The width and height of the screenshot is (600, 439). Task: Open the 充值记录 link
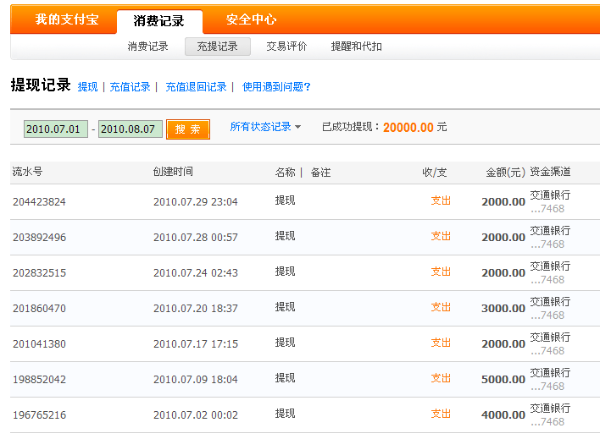coord(130,86)
